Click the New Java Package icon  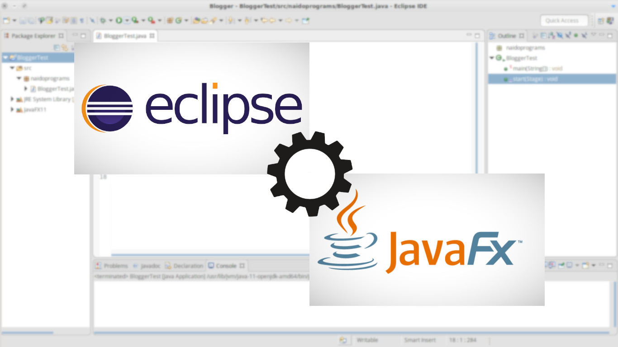[170, 20]
